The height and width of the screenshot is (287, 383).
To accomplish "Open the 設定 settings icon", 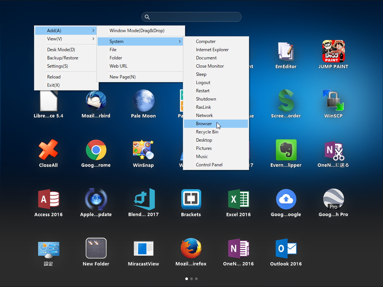I will pyautogui.click(x=48, y=249).
